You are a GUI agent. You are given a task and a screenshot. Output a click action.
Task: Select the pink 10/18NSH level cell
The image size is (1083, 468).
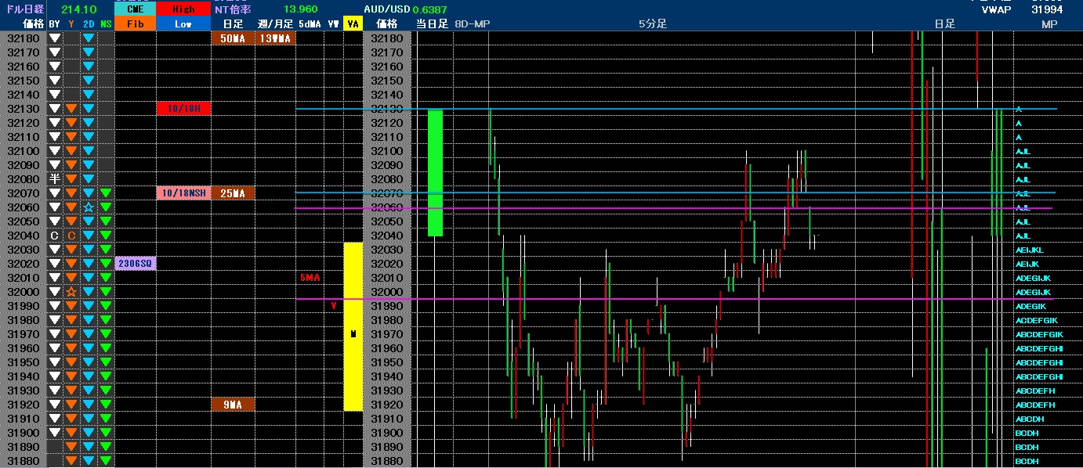click(x=183, y=193)
